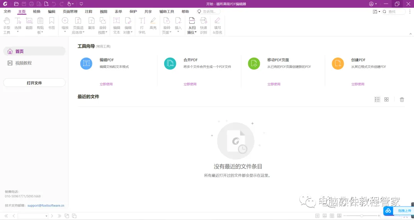Click the Undo arrow in title bar

click(54, 4)
